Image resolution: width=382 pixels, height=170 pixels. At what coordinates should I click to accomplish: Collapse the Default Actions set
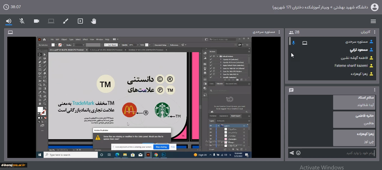pos(217,56)
